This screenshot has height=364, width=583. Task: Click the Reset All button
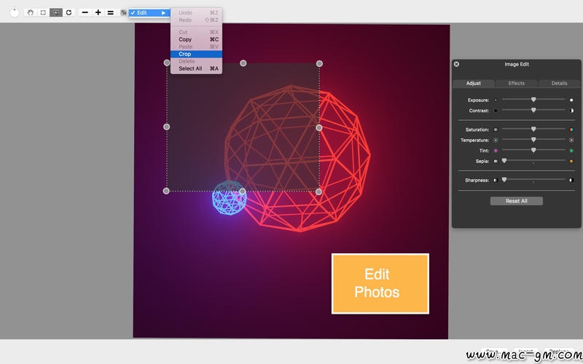pyautogui.click(x=517, y=201)
